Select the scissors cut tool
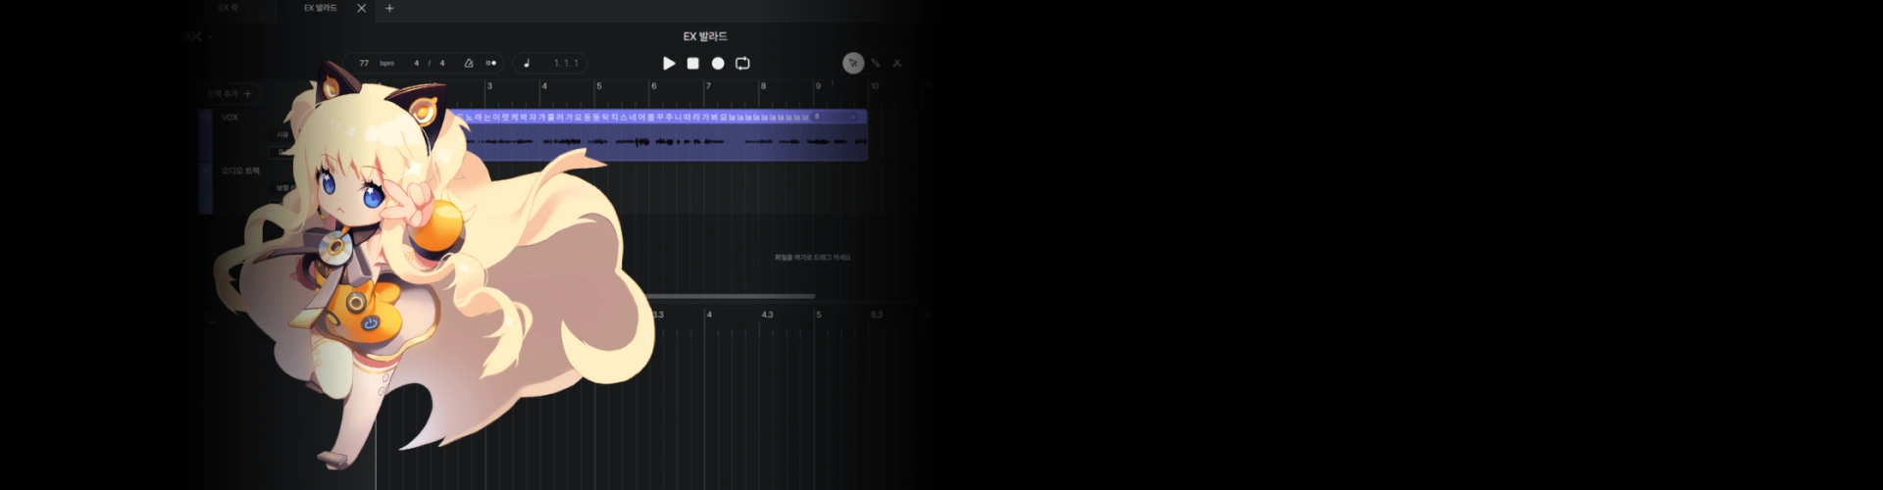The height and width of the screenshot is (490, 1883). point(896,64)
